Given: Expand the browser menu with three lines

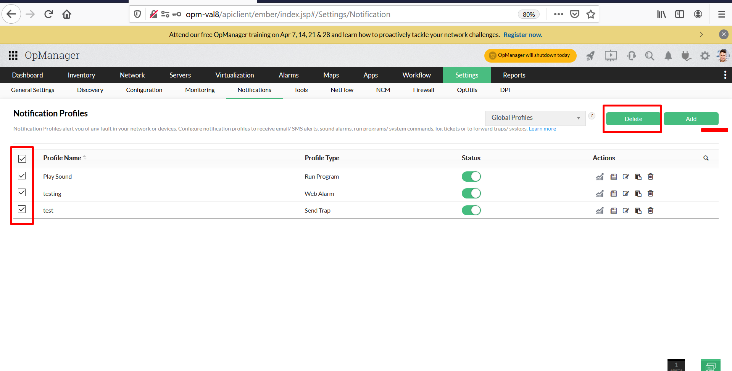Looking at the screenshot, I should tap(721, 14).
